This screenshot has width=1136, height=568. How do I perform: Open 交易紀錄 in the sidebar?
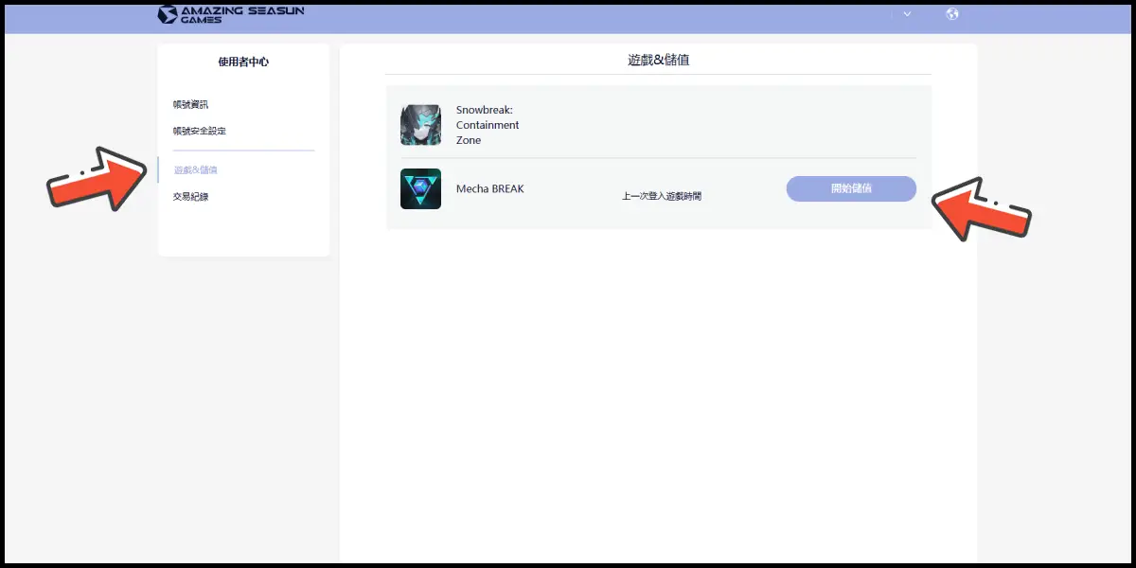pyautogui.click(x=190, y=197)
